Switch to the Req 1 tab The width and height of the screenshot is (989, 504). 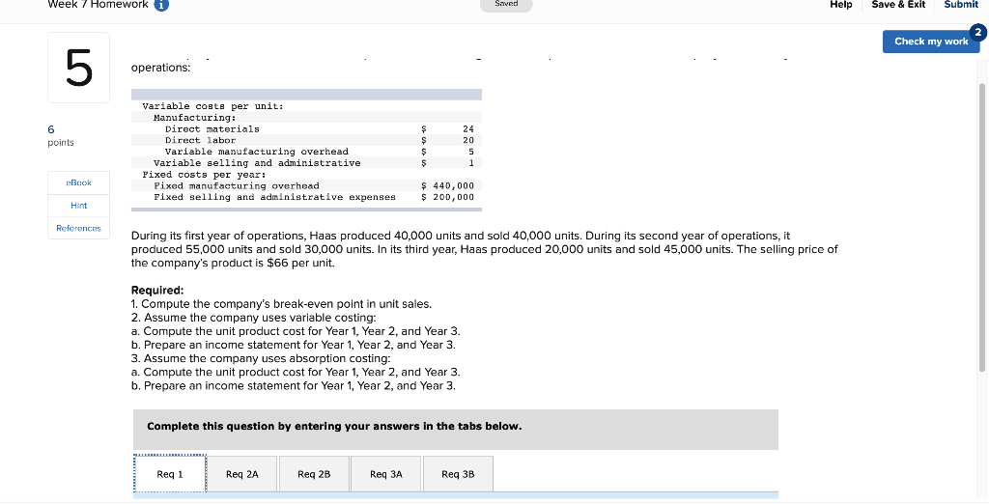[170, 474]
